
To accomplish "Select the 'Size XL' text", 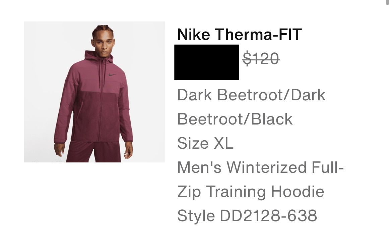I will click(205, 143).
